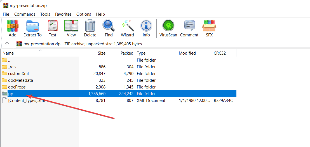Select the customXml folder name
The height and width of the screenshot is (147, 310).
tap(18, 74)
